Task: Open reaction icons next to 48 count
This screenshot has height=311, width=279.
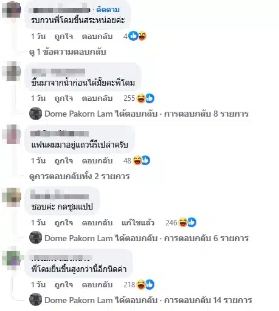Action: click(141, 160)
